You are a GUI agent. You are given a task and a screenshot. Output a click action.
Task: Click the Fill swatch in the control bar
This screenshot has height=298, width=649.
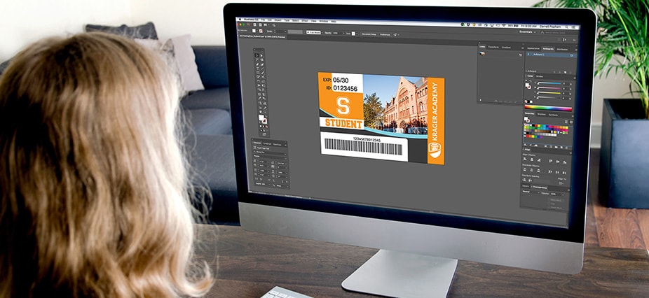[254, 31]
